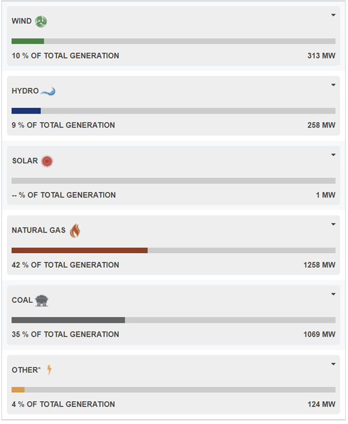Click the natural gas flame icon
348x424 pixels.
[75, 230]
